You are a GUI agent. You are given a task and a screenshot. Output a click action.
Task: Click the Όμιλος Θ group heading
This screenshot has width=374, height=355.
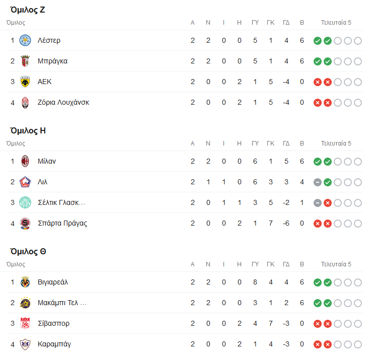point(29,251)
